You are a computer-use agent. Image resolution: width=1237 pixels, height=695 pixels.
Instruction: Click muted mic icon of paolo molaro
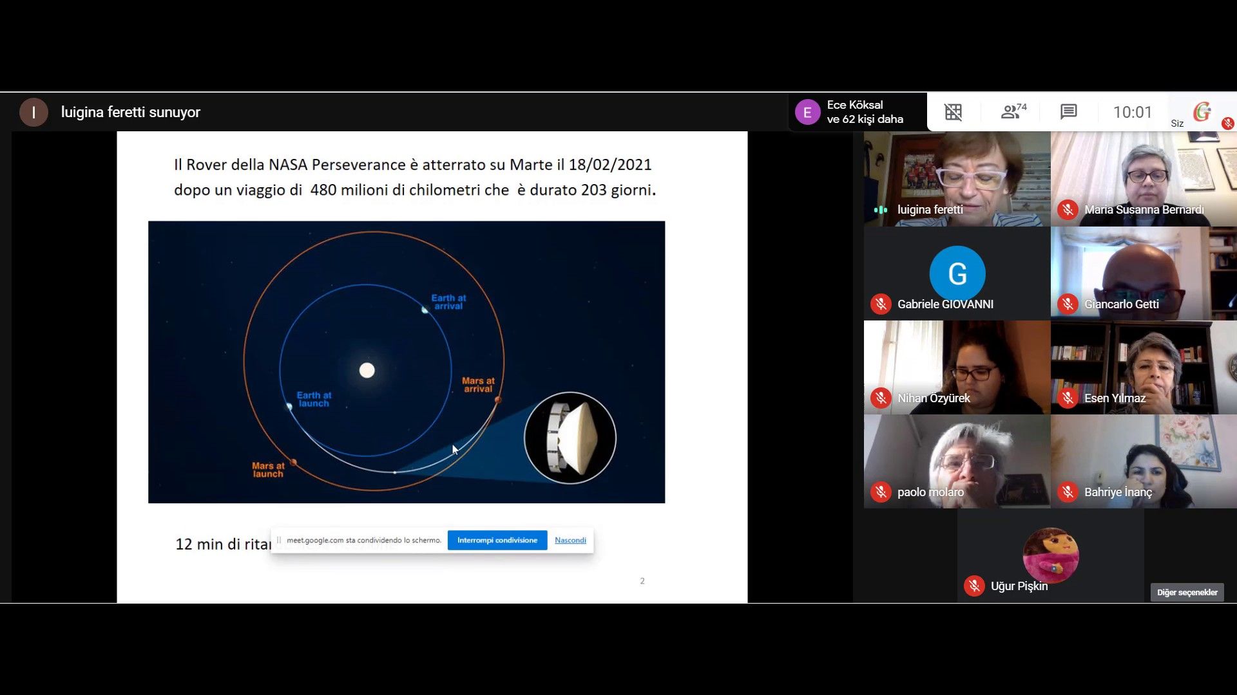point(881,492)
